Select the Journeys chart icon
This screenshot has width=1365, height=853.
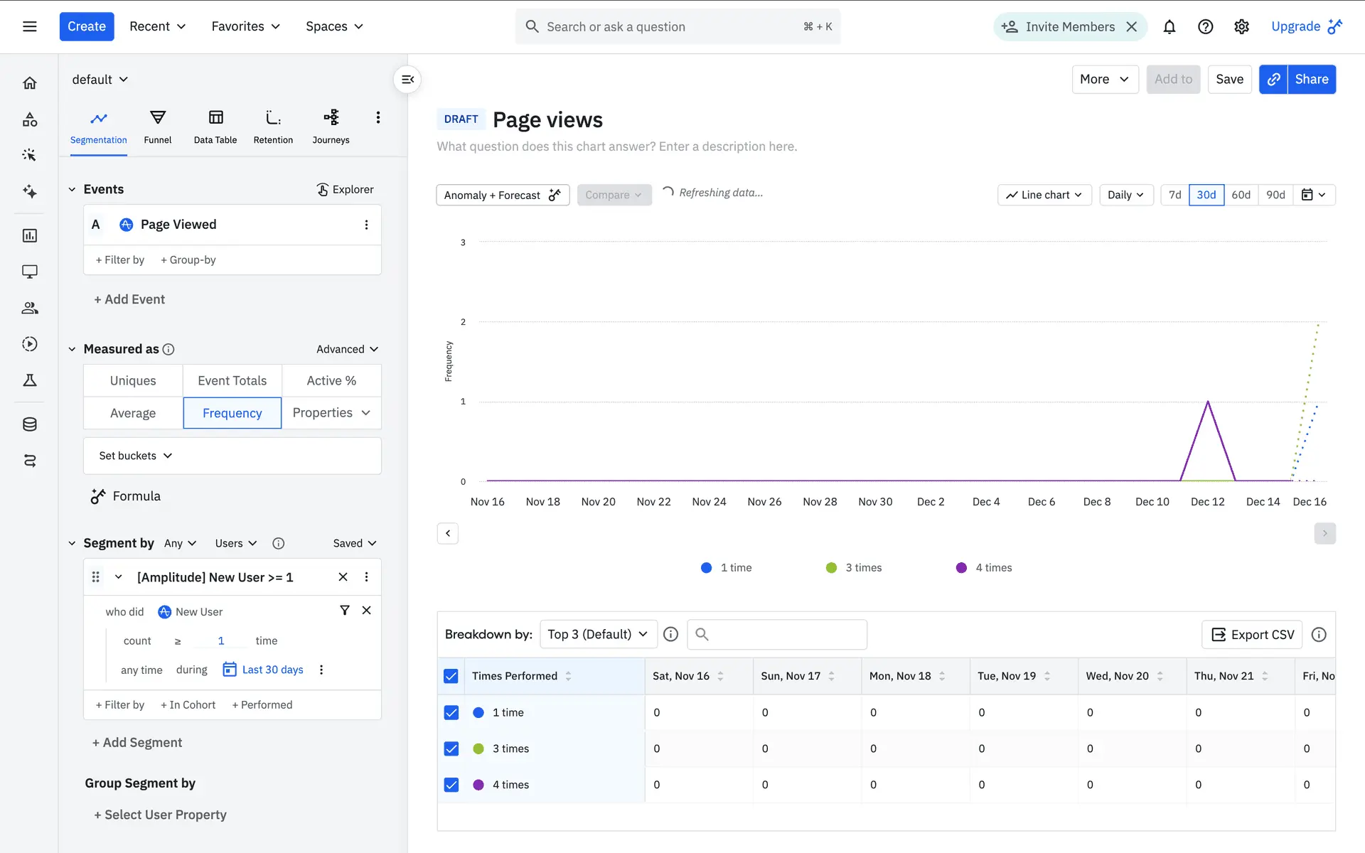tap(331, 118)
